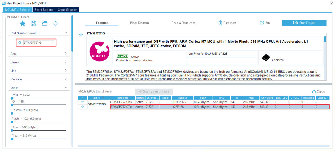Click the star column header in the MCU list
The height and width of the screenshot is (151, 335).
click(x=83, y=98)
